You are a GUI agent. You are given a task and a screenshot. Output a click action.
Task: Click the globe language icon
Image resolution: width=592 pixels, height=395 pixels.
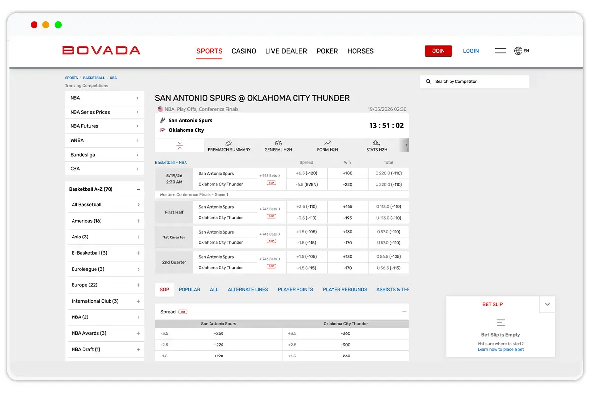pyautogui.click(x=518, y=51)
